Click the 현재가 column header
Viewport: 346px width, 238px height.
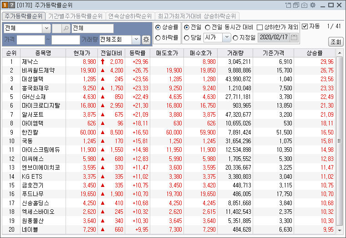[x=82, y=53]
